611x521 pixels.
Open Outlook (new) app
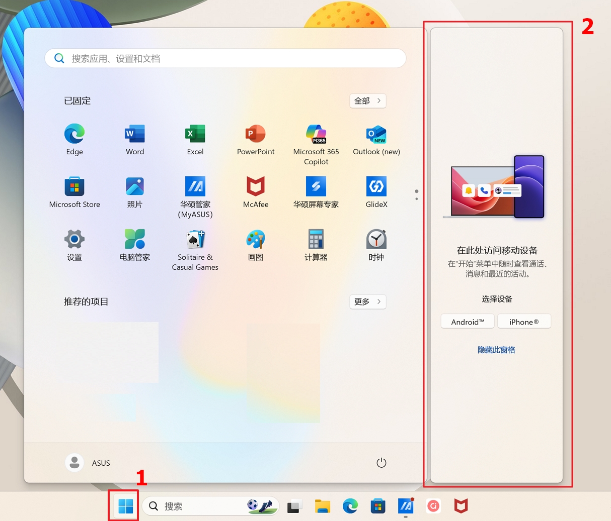[x=376, y=140]
